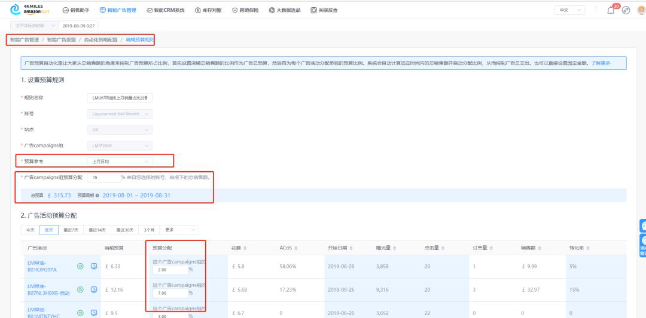Screen dimensions: 646x318
Task: Select the 昨天 date range tab
Action: 49,230
